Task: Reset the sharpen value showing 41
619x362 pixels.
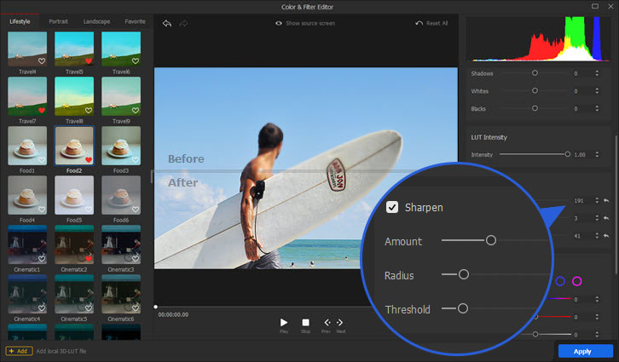Action: [x=605, y=235]
